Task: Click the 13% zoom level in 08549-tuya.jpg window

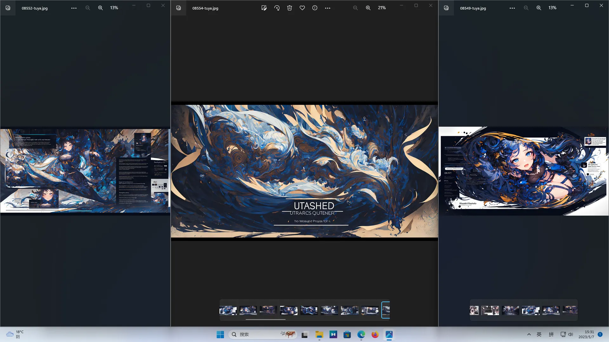Action: point(553,8)
